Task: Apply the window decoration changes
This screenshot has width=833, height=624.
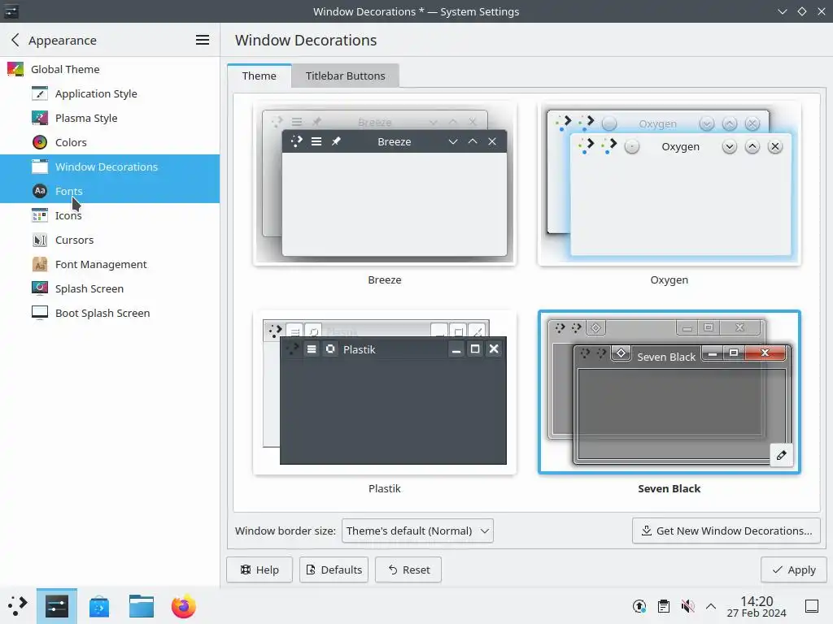Action: [x=794, y=570]
